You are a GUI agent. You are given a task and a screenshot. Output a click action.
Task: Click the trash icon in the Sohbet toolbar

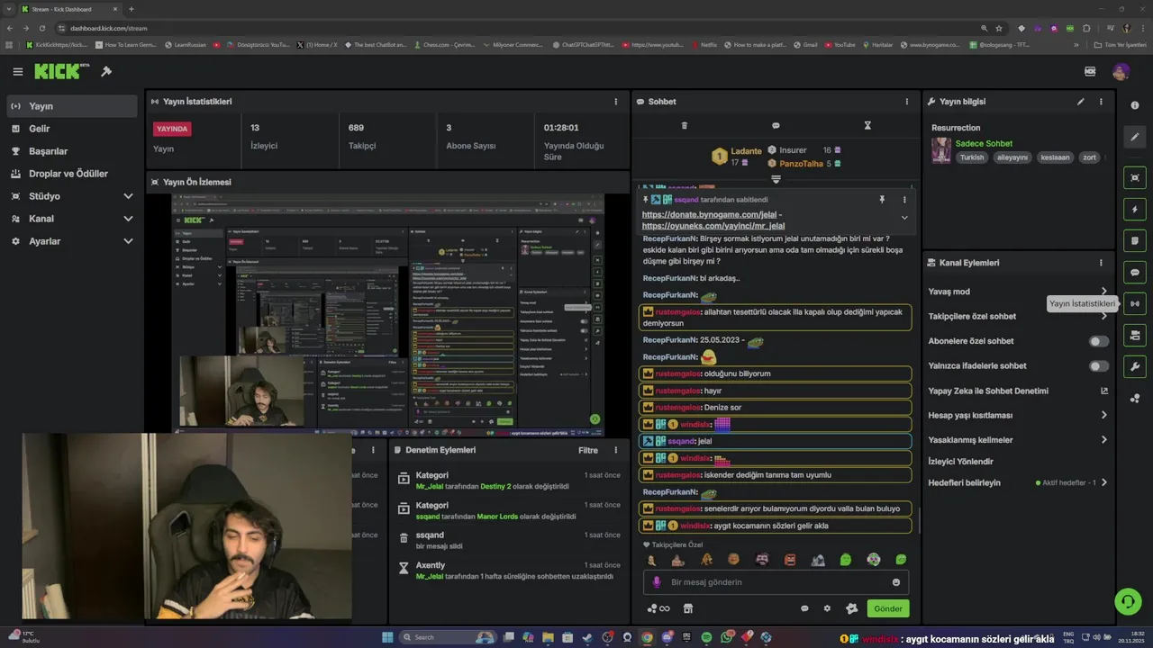[x=685, y=125]
